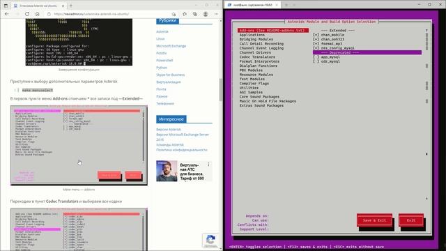This screenshot has height=251, width=446.
Task: Select PBX Modules category
Action: 251,70
